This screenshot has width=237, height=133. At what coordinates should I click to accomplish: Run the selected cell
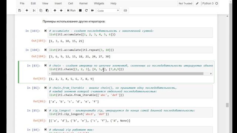point(71,11)
